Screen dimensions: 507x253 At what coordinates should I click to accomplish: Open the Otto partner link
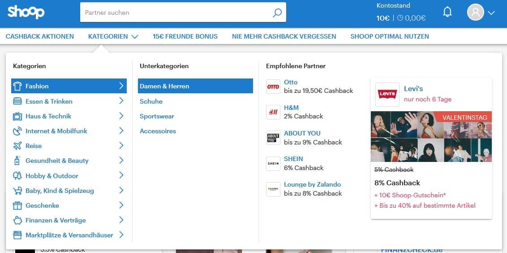coord(291,82)
